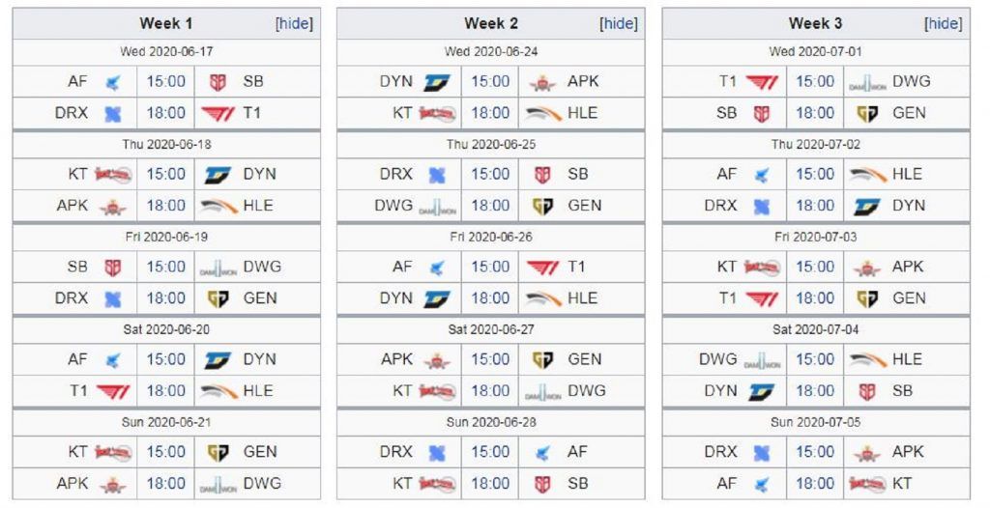
Task: Click the DRX logo in Week 2 DRX vs AF match
Action: [437, 452]
